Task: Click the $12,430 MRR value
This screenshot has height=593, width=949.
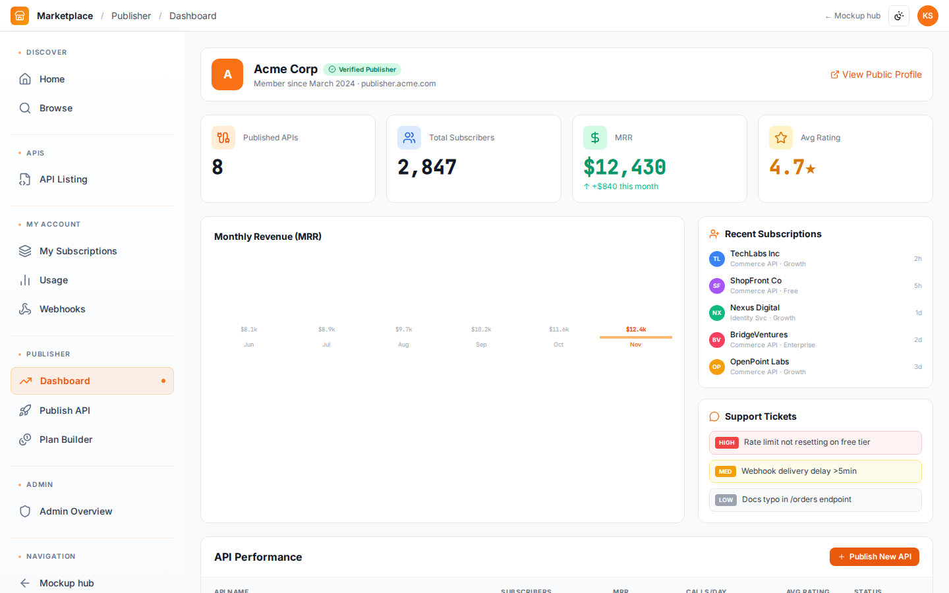Action: pos(625,167)
